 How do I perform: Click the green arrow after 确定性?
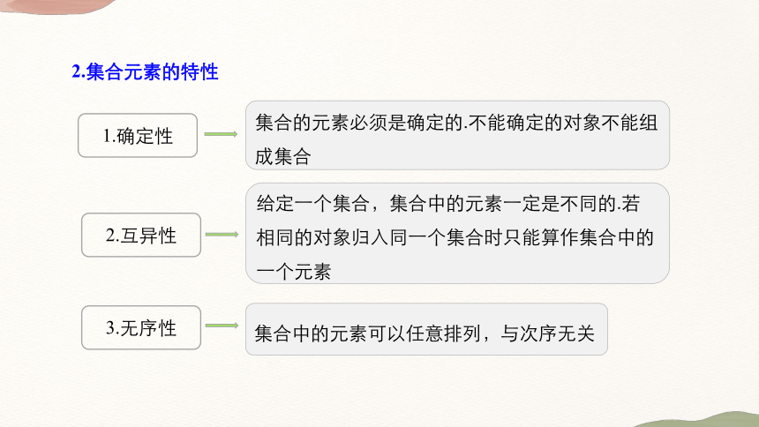[221, 134]
